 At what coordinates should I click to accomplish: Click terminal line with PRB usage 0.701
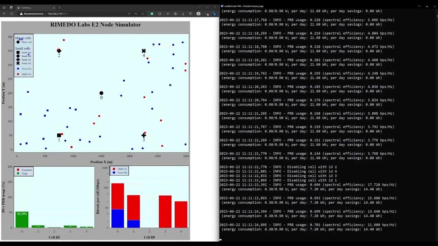coord(308,225)
